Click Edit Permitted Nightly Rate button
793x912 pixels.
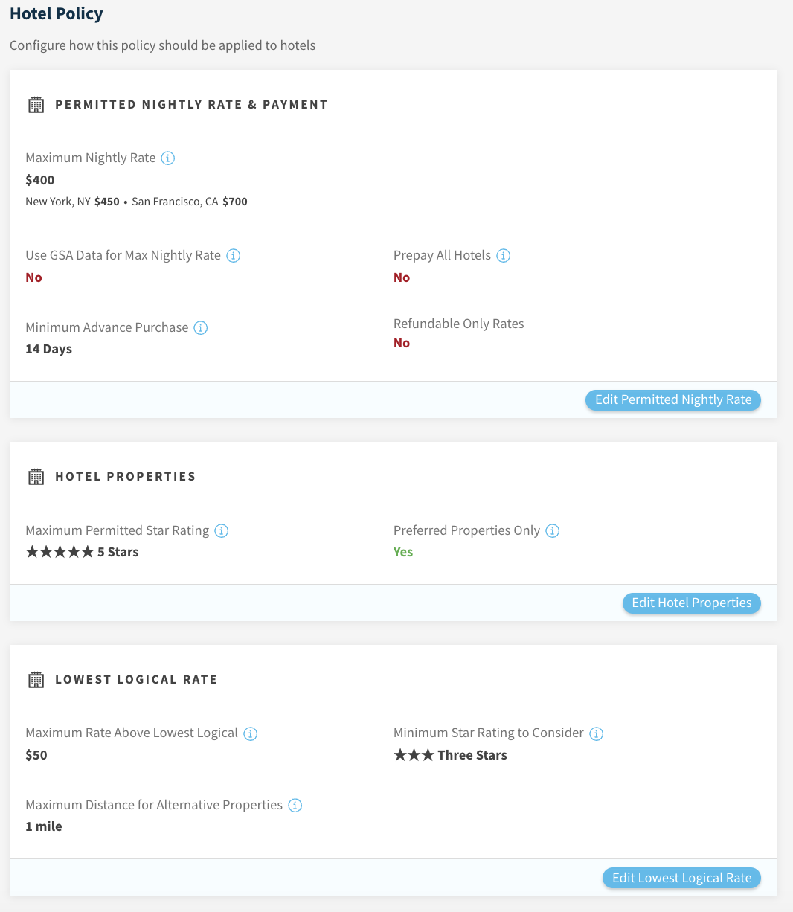pyautogui.click(x=673, y=399)
